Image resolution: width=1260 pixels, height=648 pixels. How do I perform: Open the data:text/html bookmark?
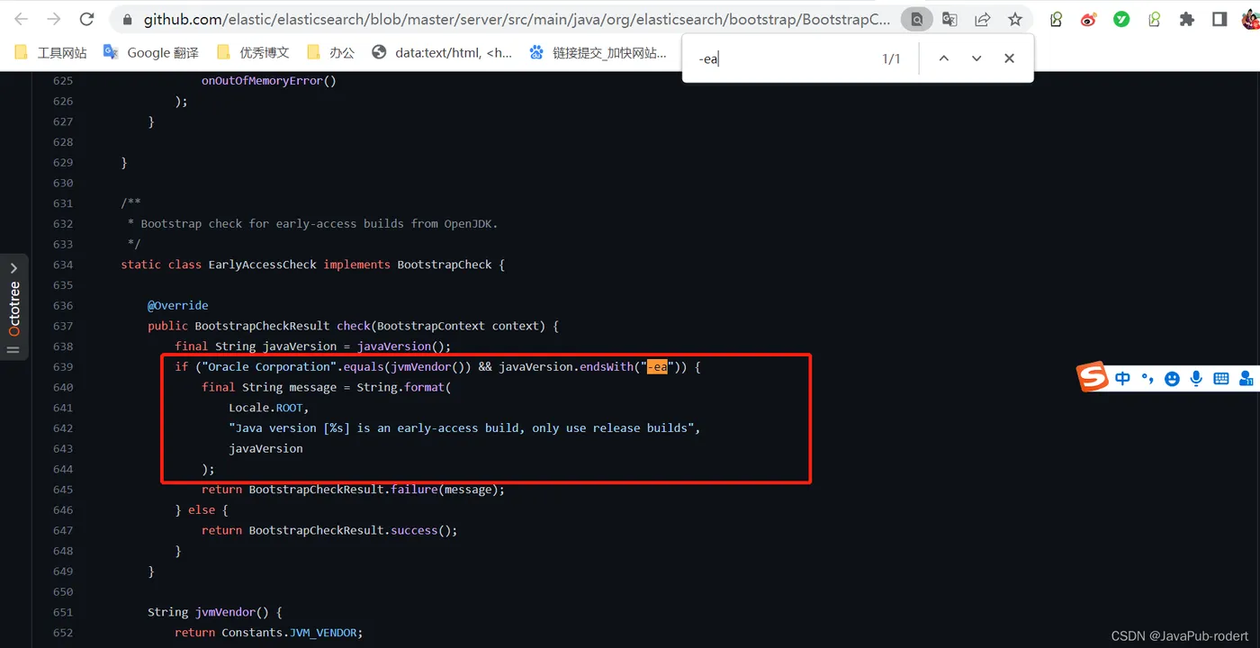point(442,53)
